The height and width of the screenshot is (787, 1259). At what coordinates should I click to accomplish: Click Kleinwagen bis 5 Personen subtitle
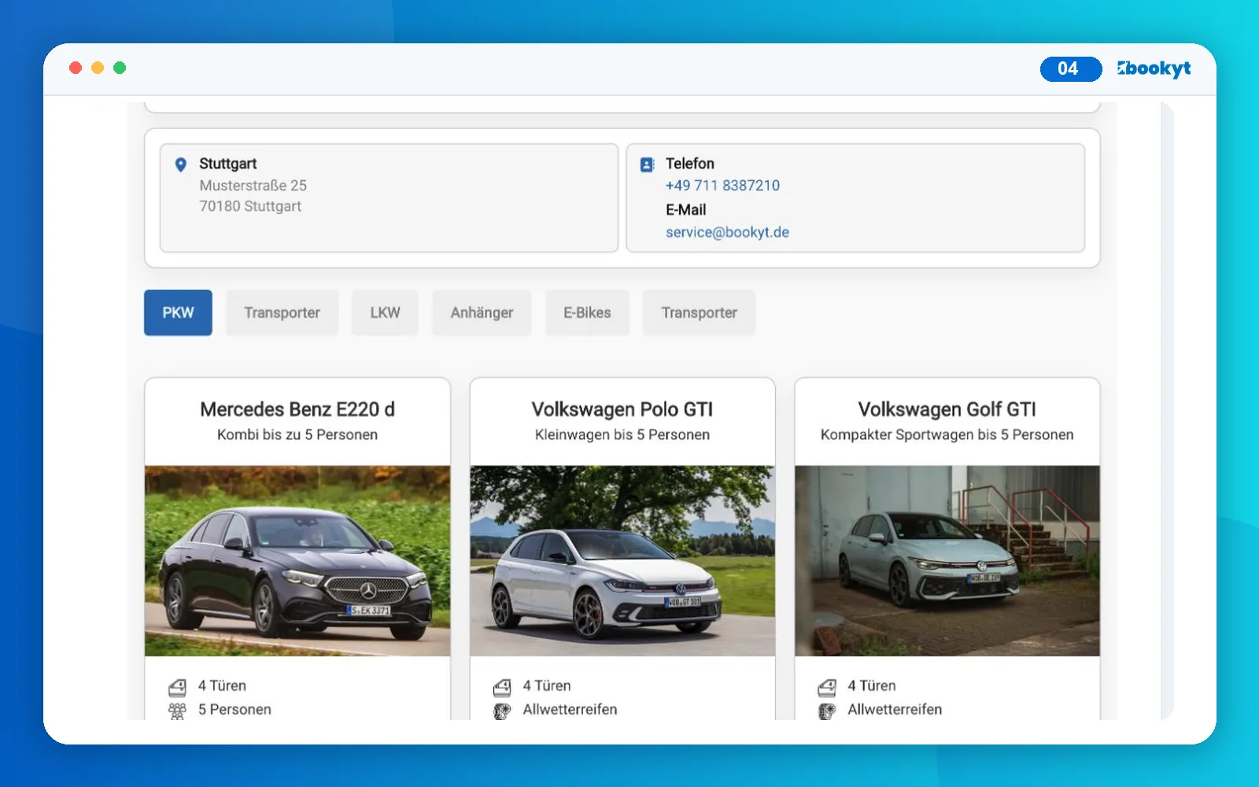pyautogui.click(x=622, y=434)
